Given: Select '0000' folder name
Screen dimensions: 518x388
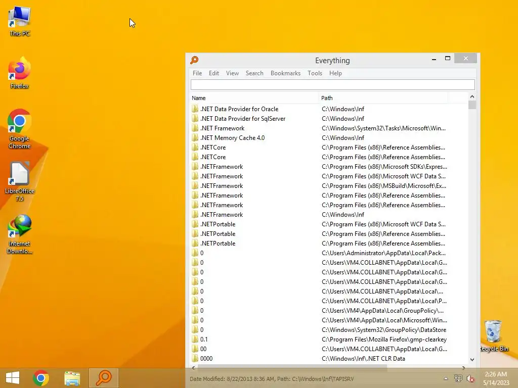Looking at the screenshot, I should (206, 358).
